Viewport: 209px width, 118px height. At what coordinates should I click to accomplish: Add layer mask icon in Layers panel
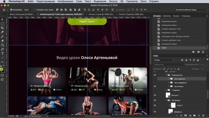185,115
